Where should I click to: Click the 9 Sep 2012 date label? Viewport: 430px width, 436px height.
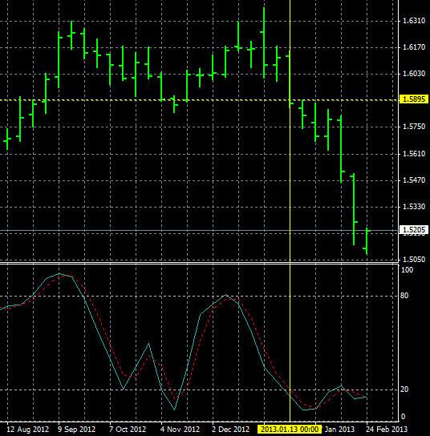[x=76, y=430]
